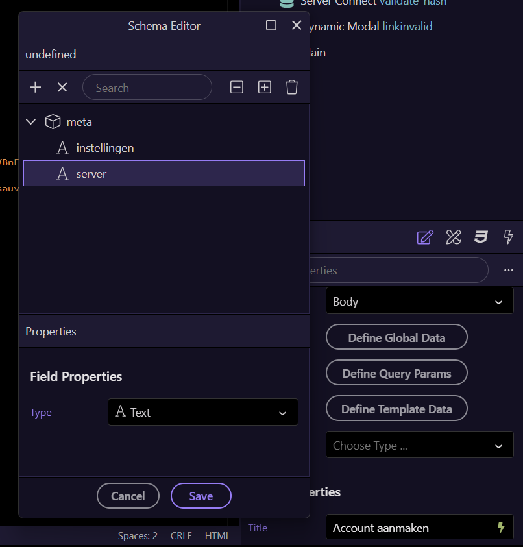Viewport: 523px width, 547px height.
Task: Click the X remove-field icon in toolbar
Action: pos(62,87)
